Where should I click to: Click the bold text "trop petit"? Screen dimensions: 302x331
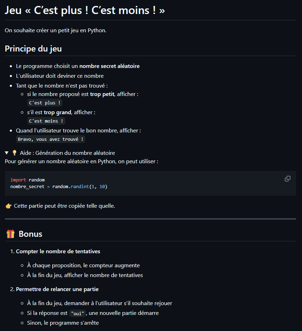pyautogui.click(x=102, y=94)
